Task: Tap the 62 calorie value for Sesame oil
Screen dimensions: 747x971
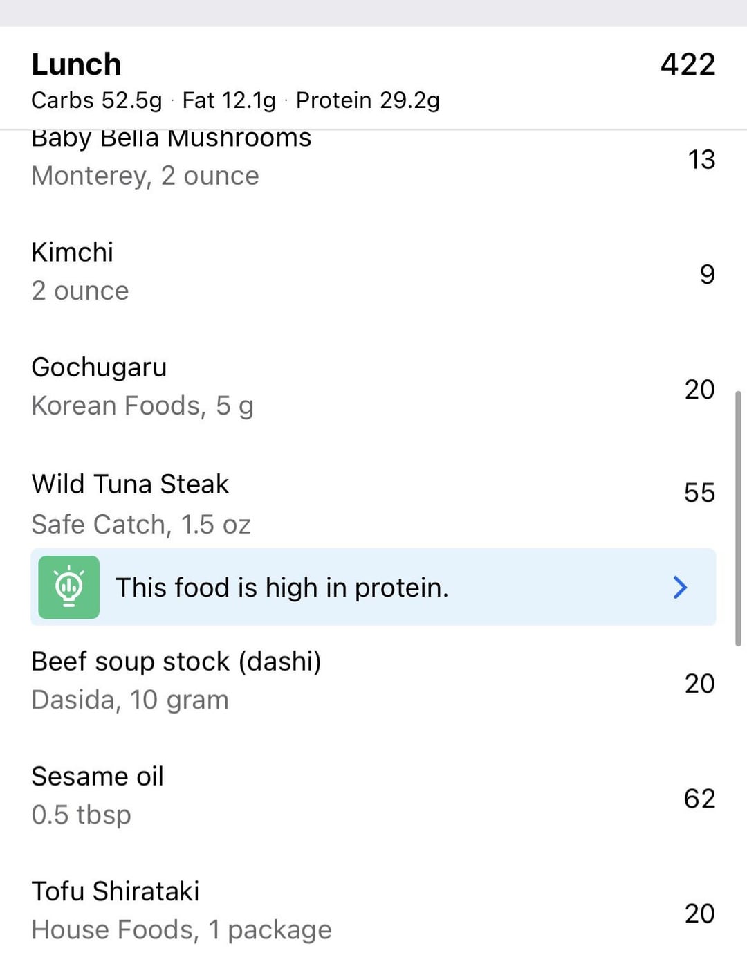Action: (x=699, y=799)
